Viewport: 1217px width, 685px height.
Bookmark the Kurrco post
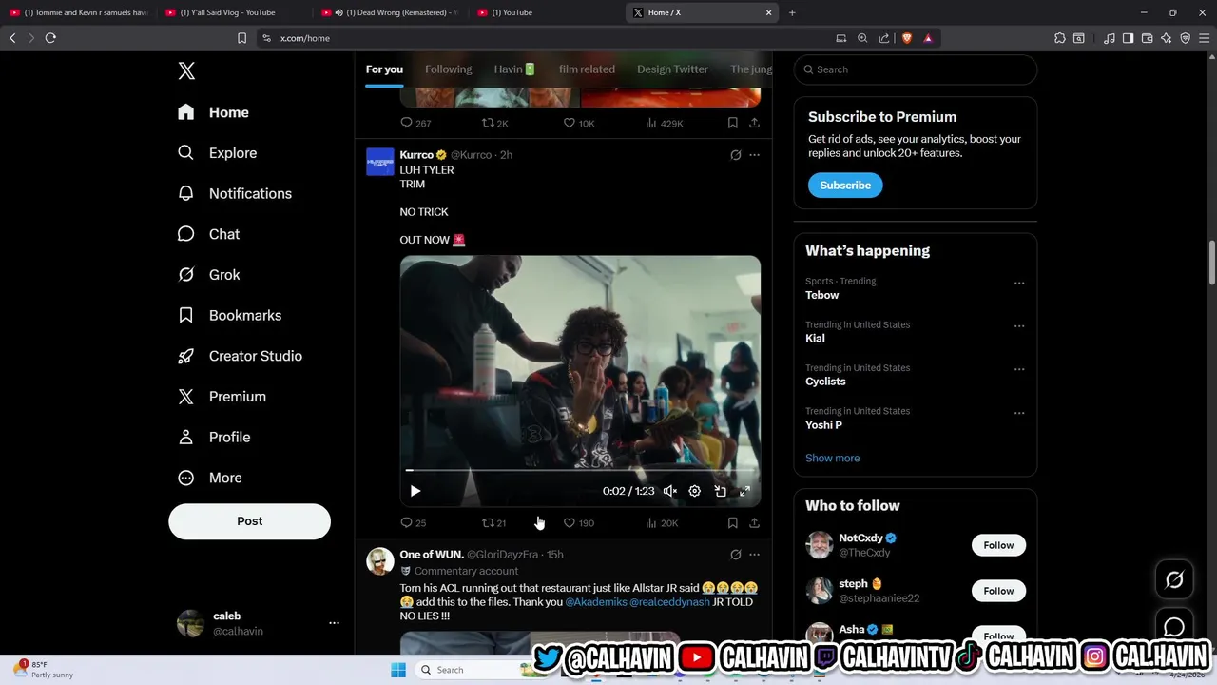point(732,523)
